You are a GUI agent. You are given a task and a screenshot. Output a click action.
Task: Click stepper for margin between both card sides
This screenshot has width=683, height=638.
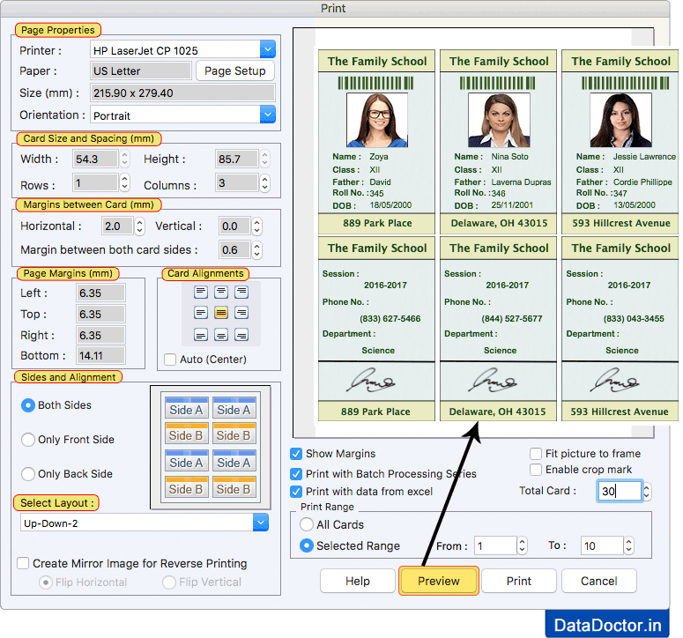click(257, 250)
